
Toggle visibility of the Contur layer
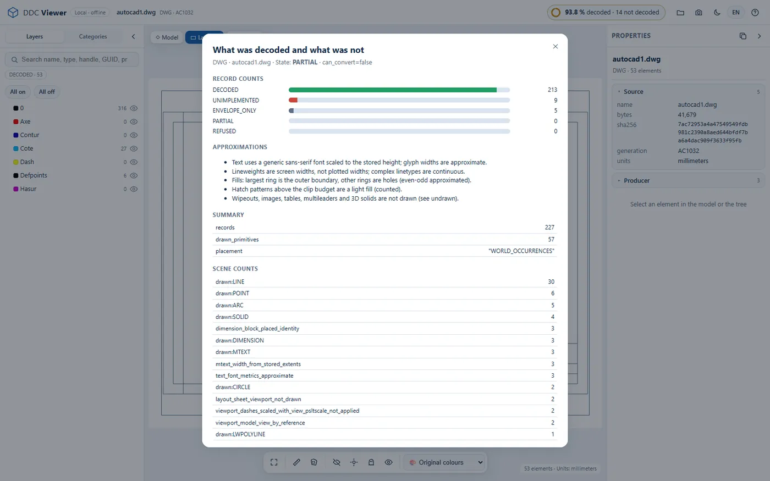tap(134, 135)
